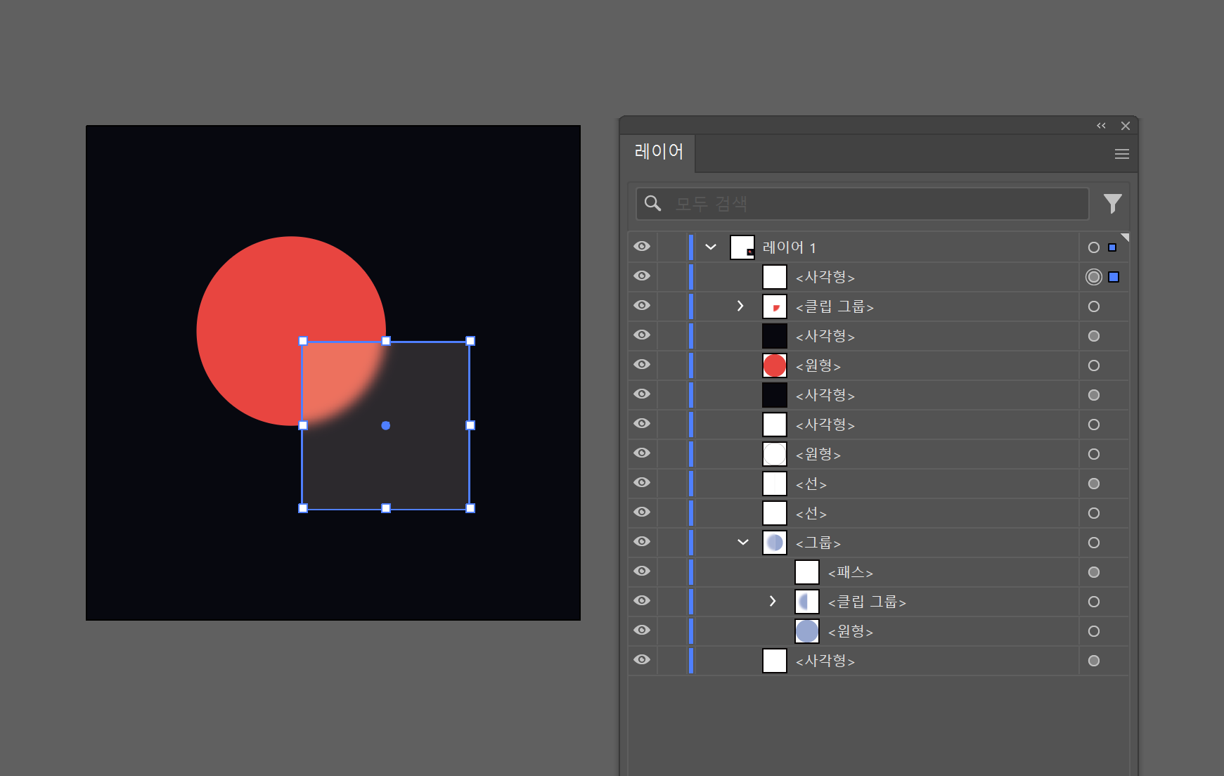
Task: Click bottom-middle handle of the selected rectangle
Action: click(x=386, y=508)
